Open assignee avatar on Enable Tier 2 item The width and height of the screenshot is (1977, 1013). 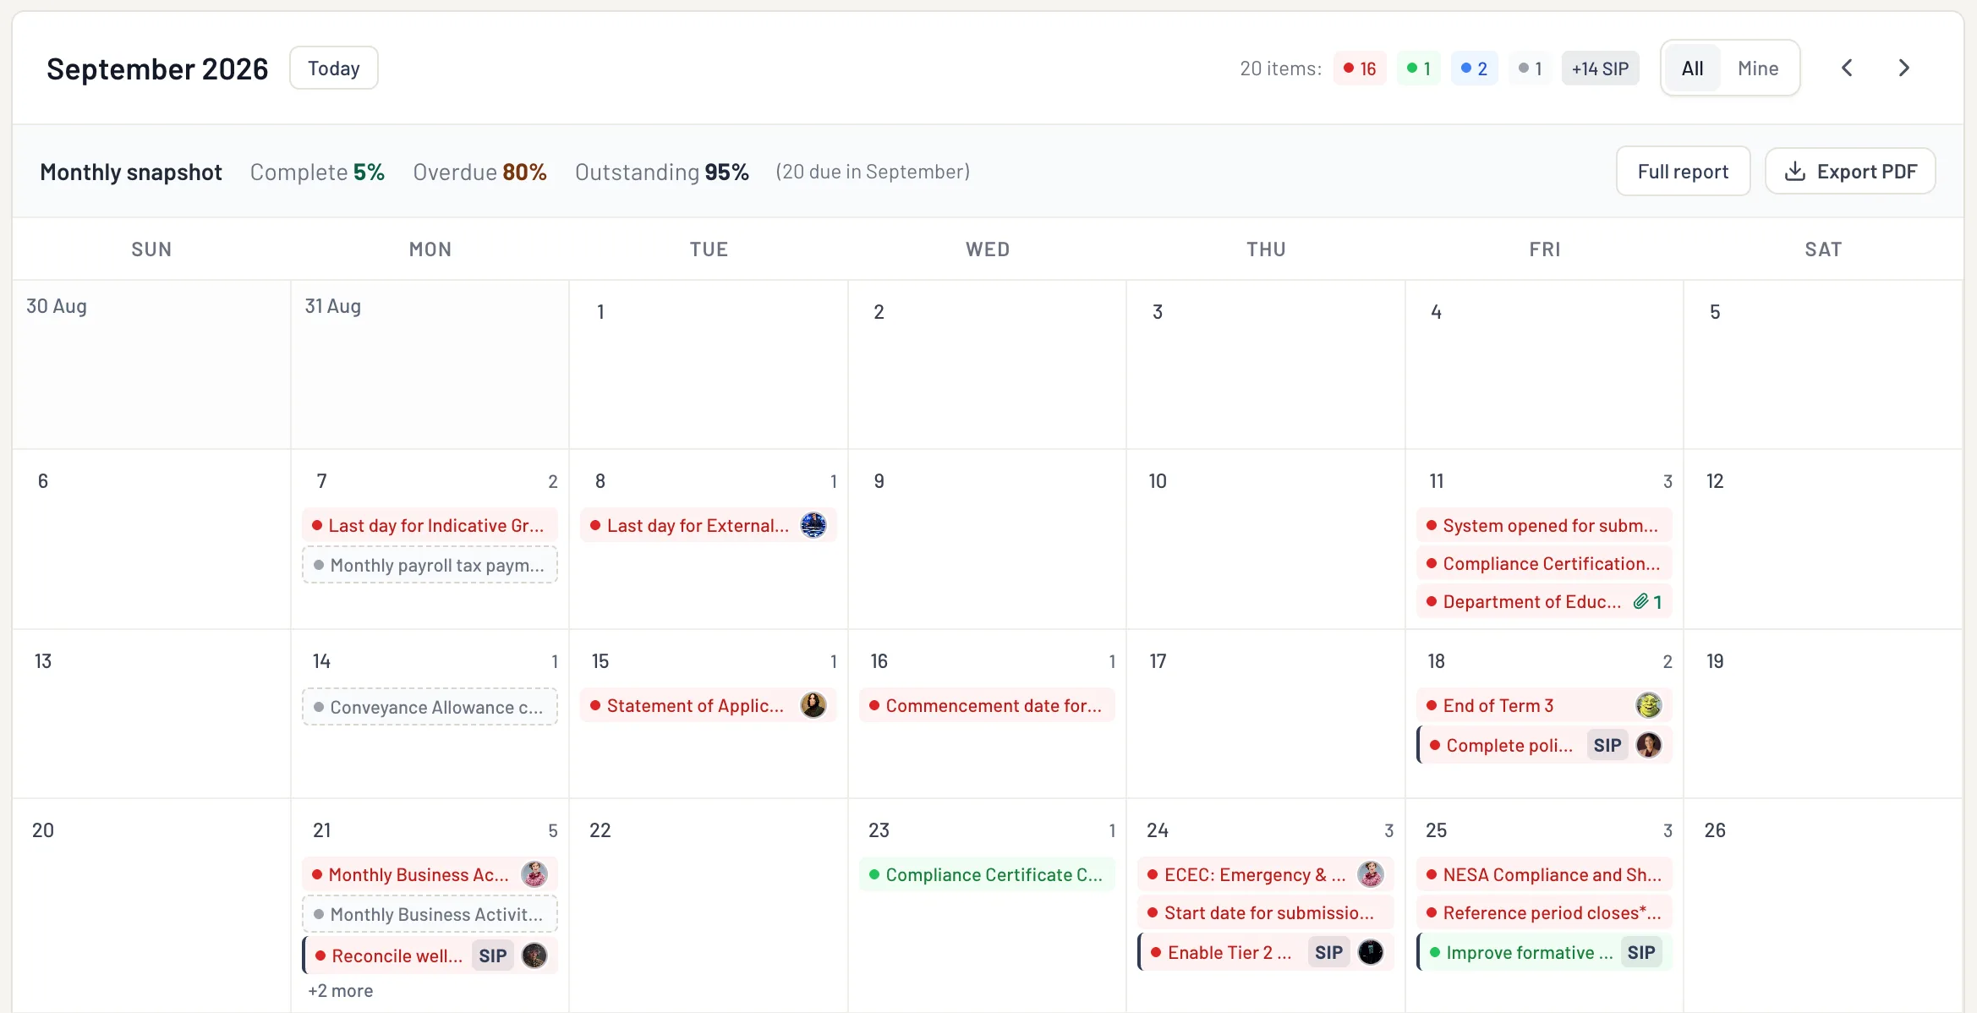pyautogui.click(x=1371, y=952)
